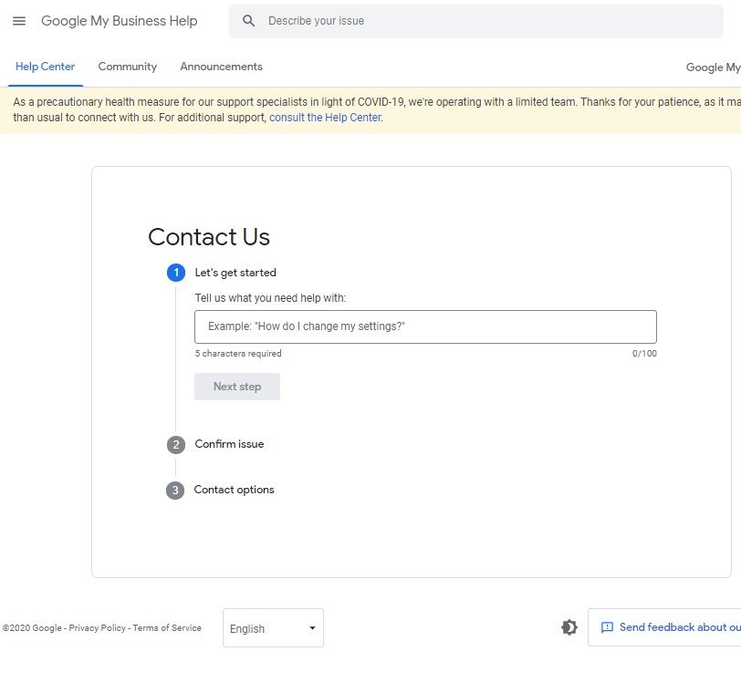Follow the consult the Help Center link
Image resolution: width=741 pixels, height=693 pixels.
point(325,118)
